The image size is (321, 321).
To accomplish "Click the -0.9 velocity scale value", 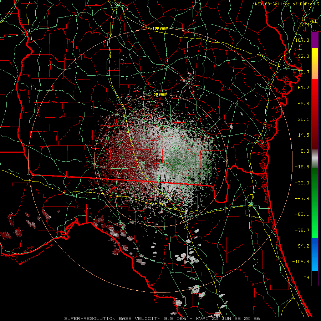I will tap(304, 151).
